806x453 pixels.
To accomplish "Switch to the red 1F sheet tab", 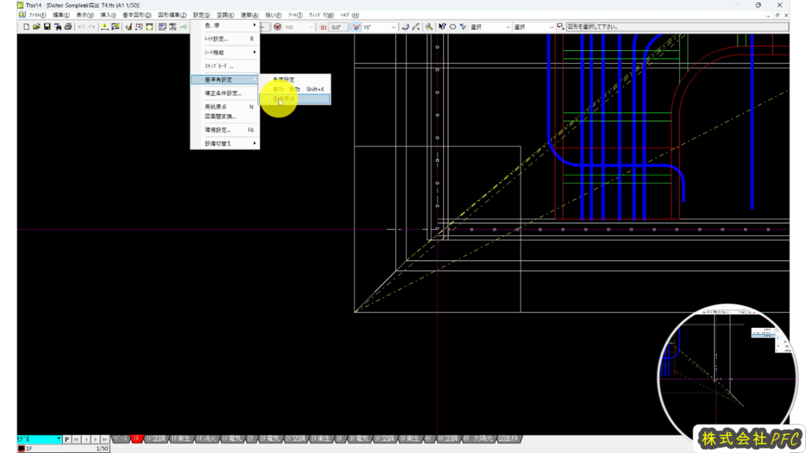I will [x=136, y=438].
